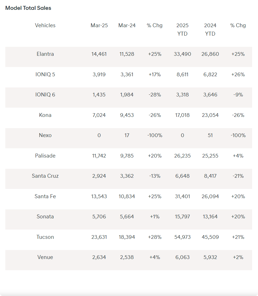Click the Mar-24 column header

coord(127,25)
